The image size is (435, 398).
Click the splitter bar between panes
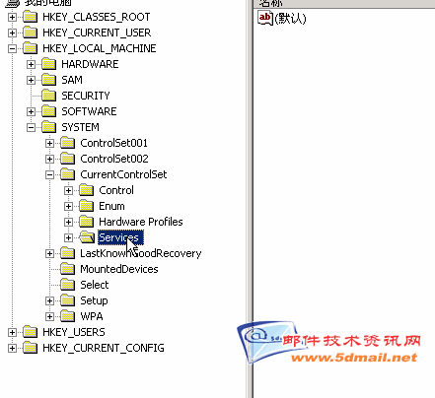(x=250, y=199)
